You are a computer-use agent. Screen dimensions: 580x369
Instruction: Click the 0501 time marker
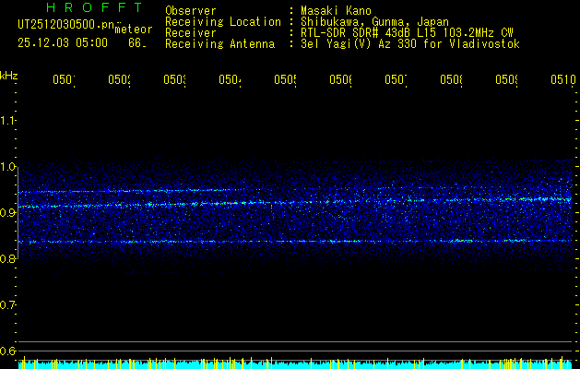(x=64, y=80)
